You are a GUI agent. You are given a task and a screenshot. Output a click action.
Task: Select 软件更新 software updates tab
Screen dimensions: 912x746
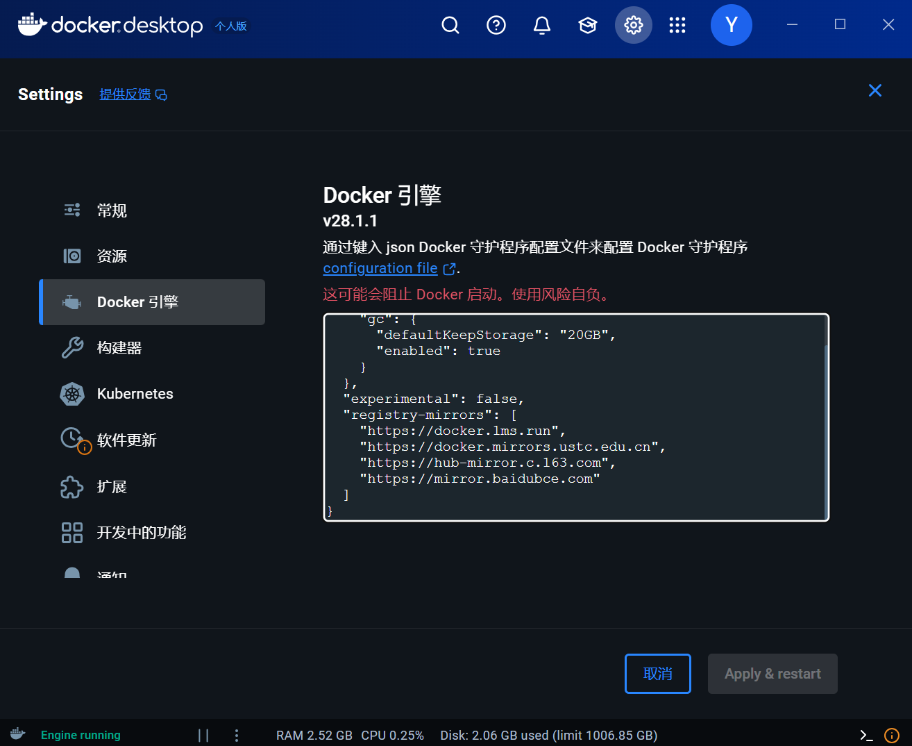(x=152, y=440)
